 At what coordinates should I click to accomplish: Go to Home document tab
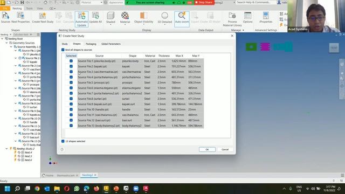[48, 175]
